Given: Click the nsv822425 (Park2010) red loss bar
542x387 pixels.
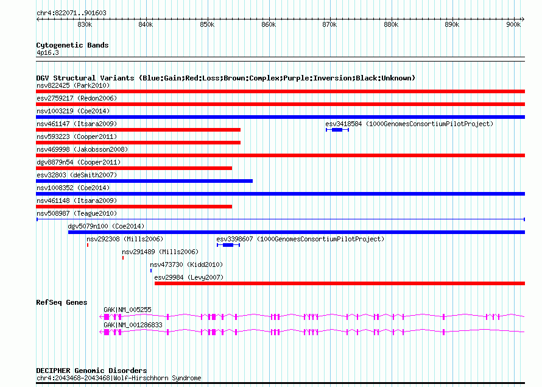Looking at the screenshot, I should (x=280, y=91).
